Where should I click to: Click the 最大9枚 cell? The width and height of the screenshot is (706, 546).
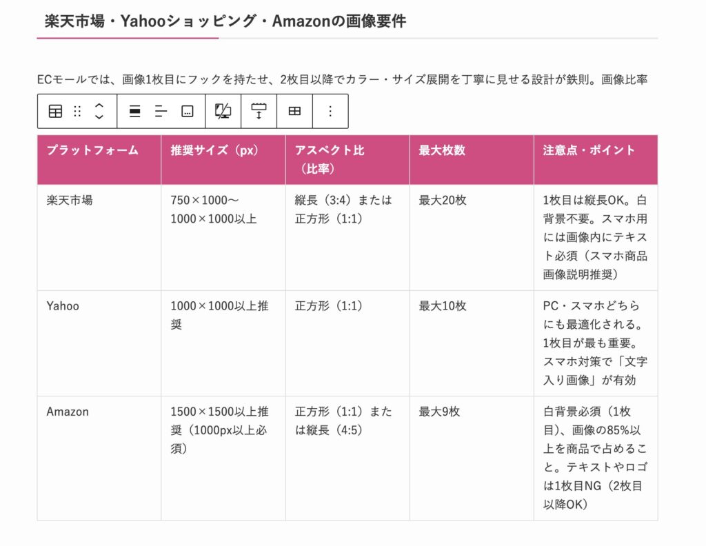click(472, 458)
